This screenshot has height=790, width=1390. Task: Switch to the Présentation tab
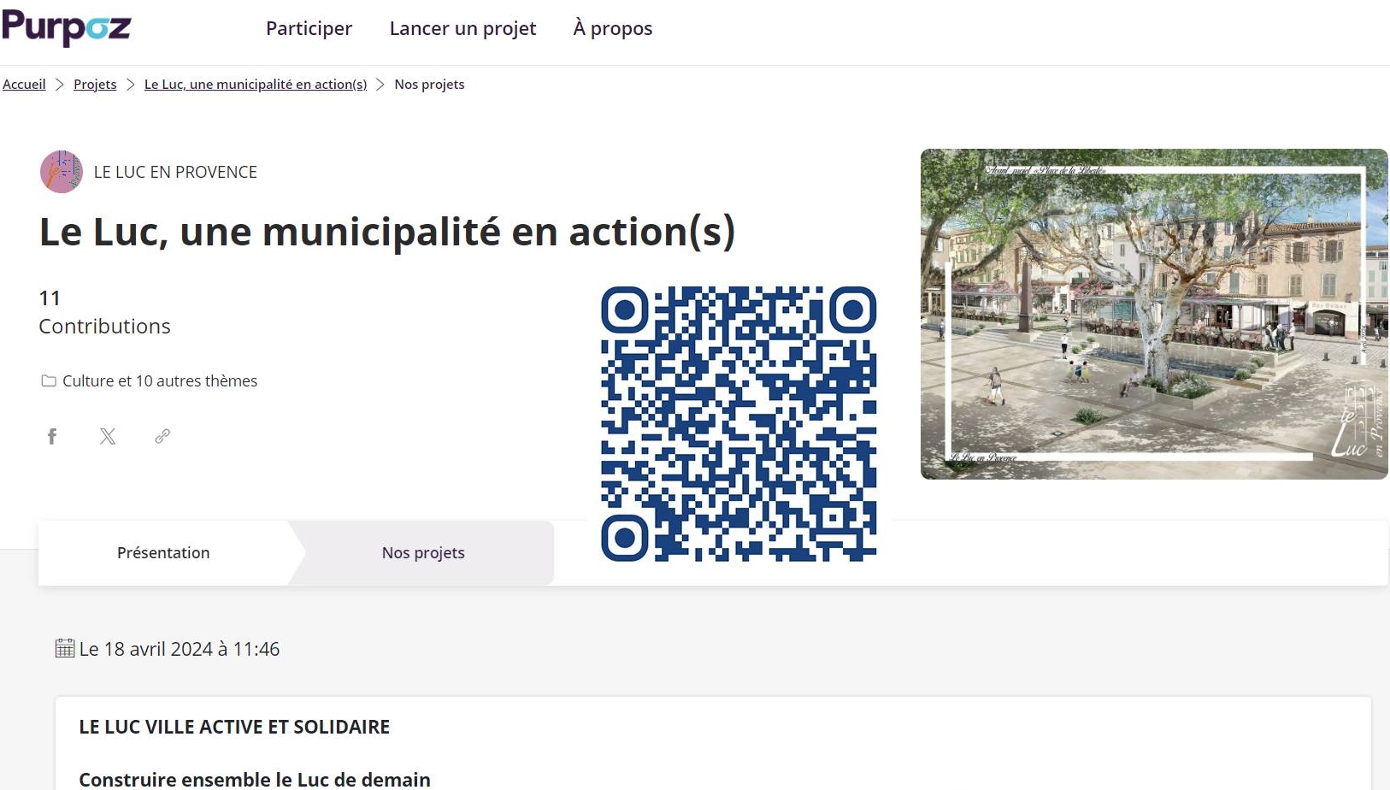(x=163, y=552)
